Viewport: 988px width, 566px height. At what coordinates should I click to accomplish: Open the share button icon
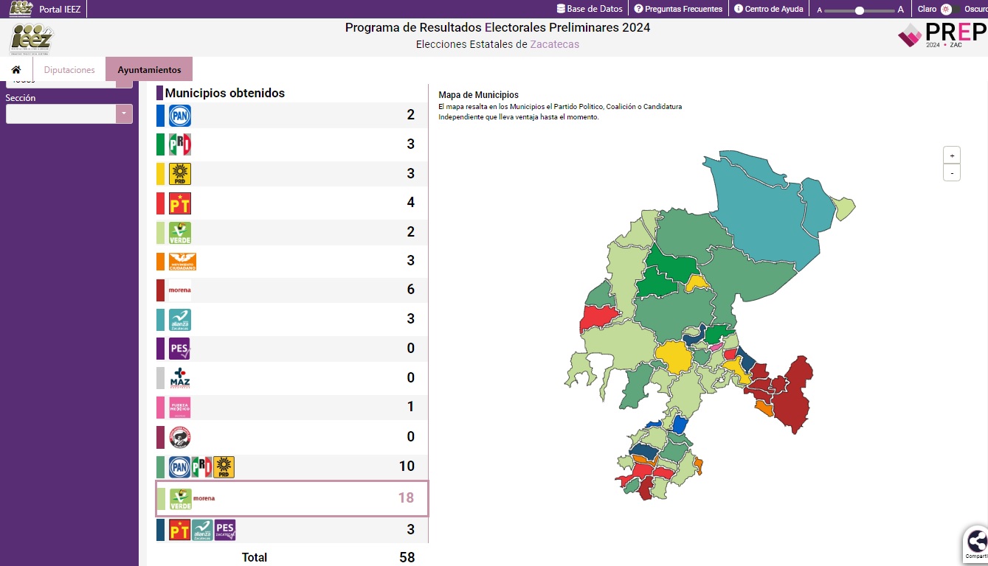pos(976,542)
